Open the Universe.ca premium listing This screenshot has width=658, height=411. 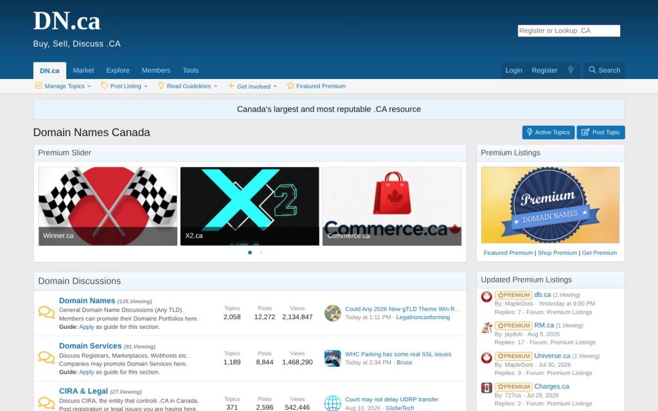pos(552,356)
